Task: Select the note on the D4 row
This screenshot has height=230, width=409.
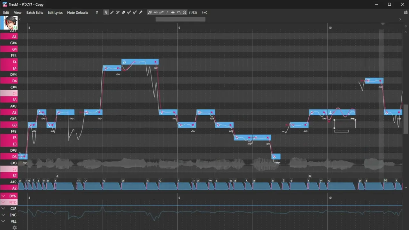Action: pyautogui.click(x=374, y=81)
